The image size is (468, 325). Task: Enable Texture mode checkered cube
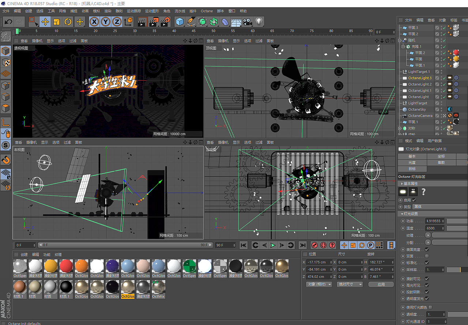pyautogui.click(x=6, y=63)
